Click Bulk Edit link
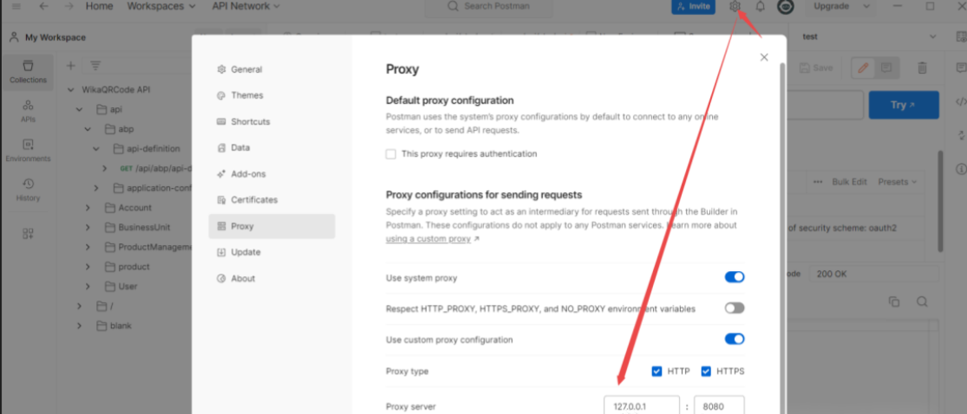This screenshot has width=967, height=414. (x=849, y=182)
